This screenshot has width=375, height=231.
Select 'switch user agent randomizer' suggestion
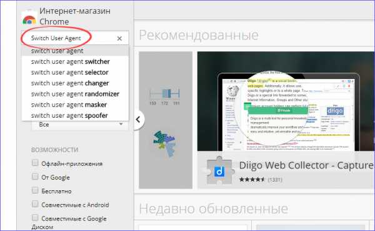click(x=75, y=94)
